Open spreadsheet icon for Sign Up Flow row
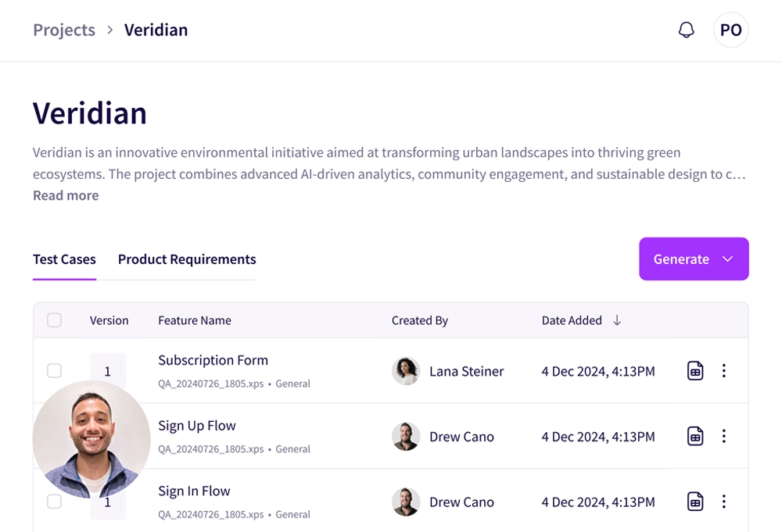 click(694, 437)
